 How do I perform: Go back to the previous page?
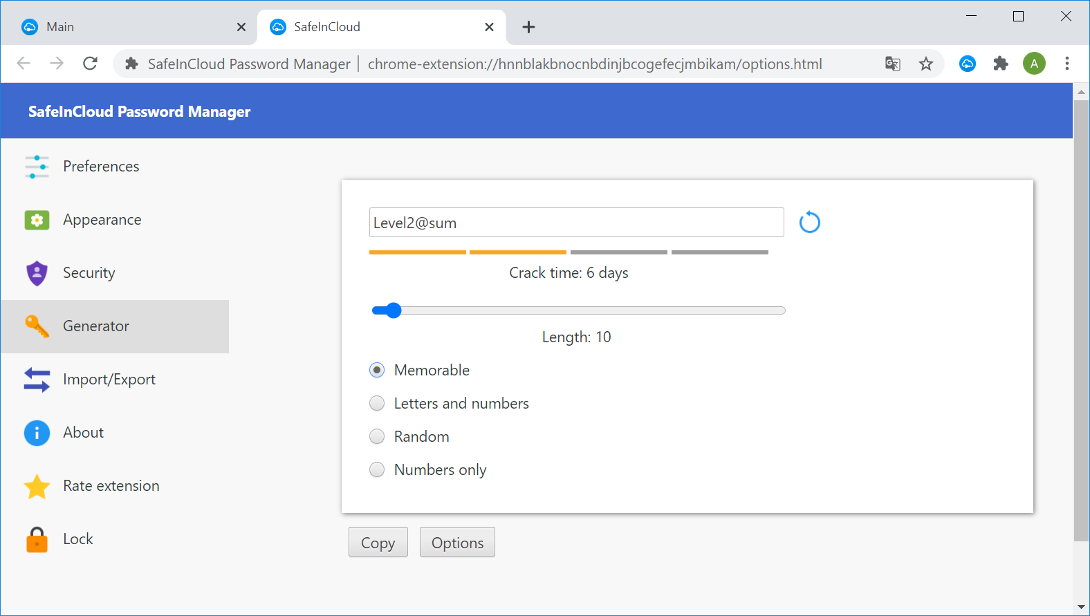(24, 64)
